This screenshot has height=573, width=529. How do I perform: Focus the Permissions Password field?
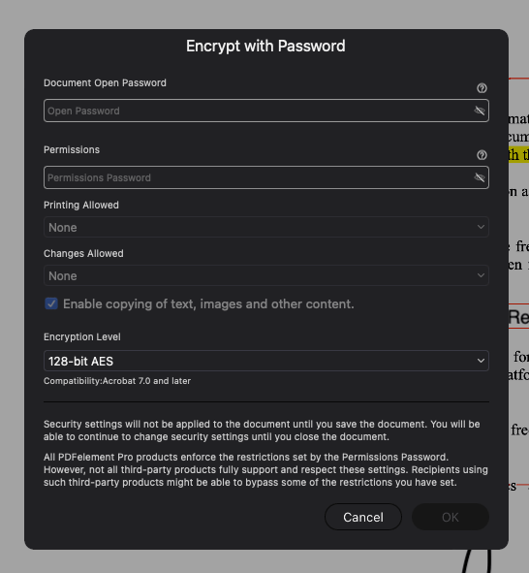[266, 177]
